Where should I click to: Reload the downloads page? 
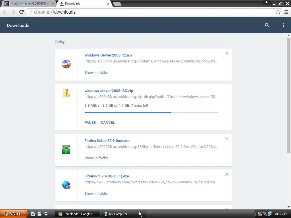tap(22, 12)
